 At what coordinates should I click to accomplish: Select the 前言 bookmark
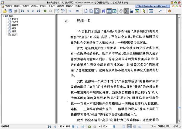[x=14, y=28]
